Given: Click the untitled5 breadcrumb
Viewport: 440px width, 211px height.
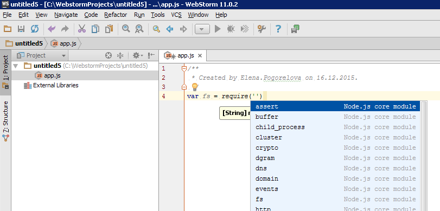Looking at the screenshot, I should tap(24, 43).
